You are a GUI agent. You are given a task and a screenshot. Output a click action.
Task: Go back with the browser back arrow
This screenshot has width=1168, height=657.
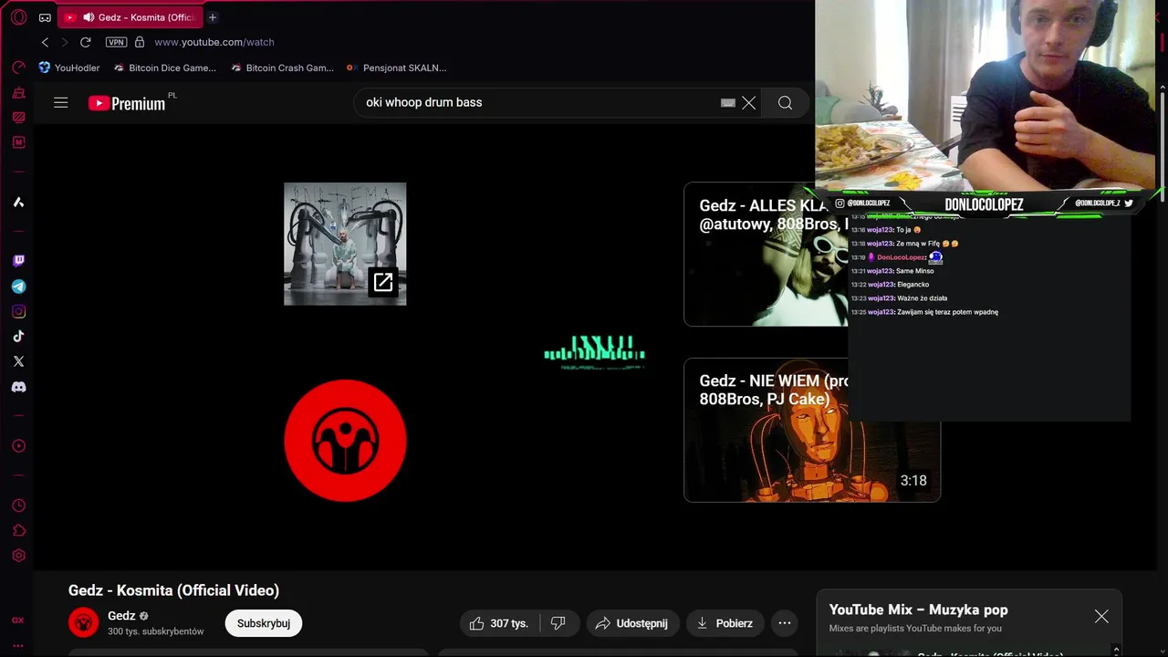(45, 42)
